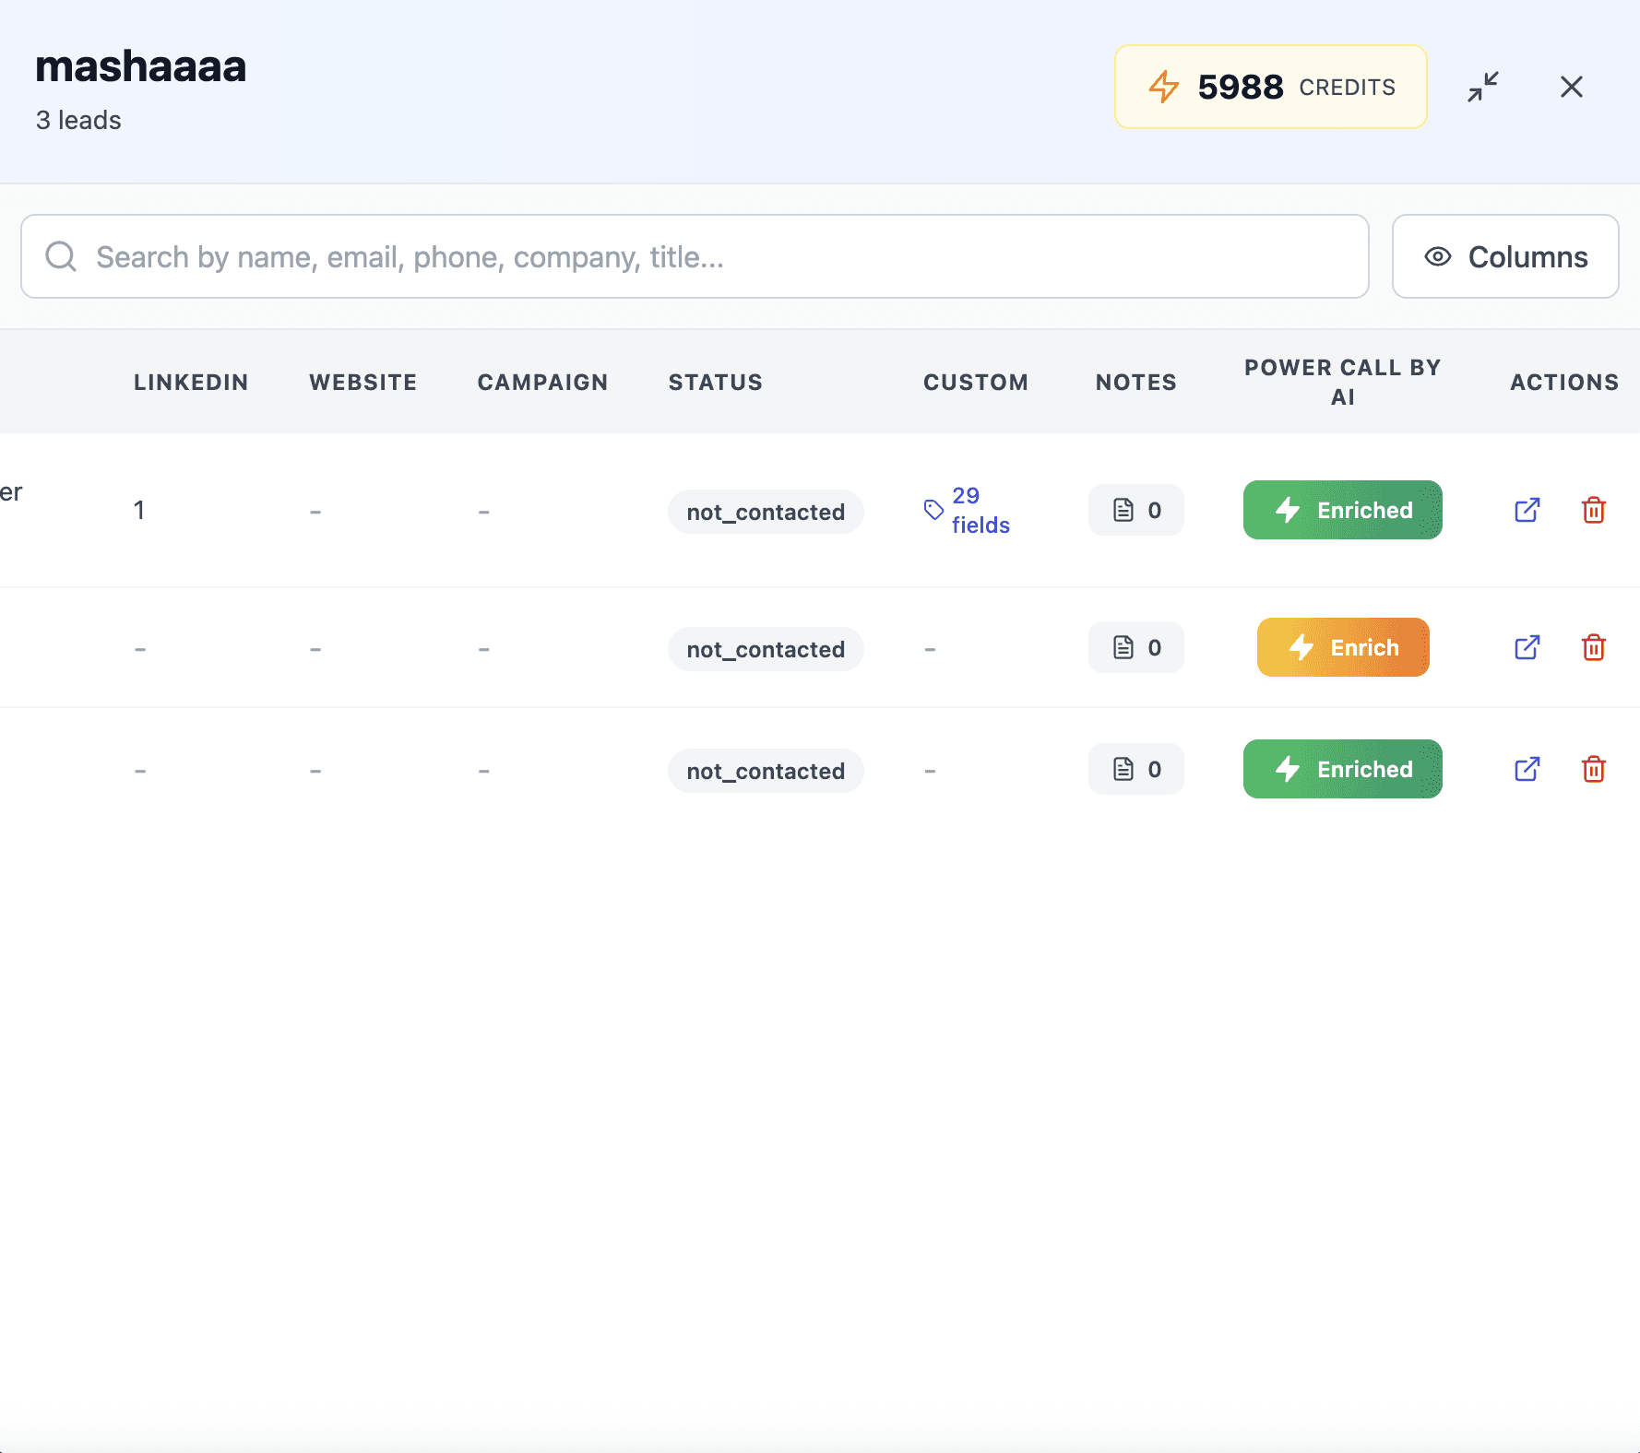Viewport: 1640px width, 1453px height.
Task: Click the lightning bolt icon in credits badge
Action: 1165,87
